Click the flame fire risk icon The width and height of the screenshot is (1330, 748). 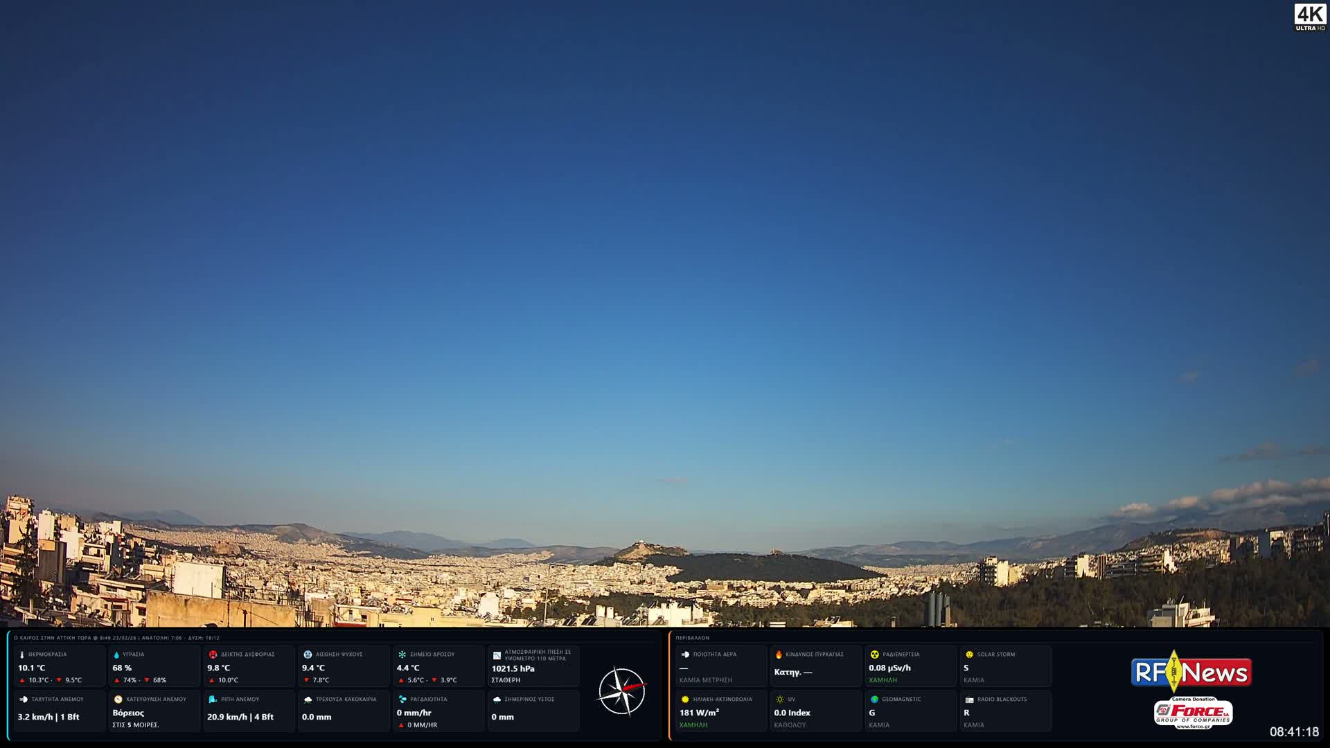pyautogui.click(x=779, y=654)
